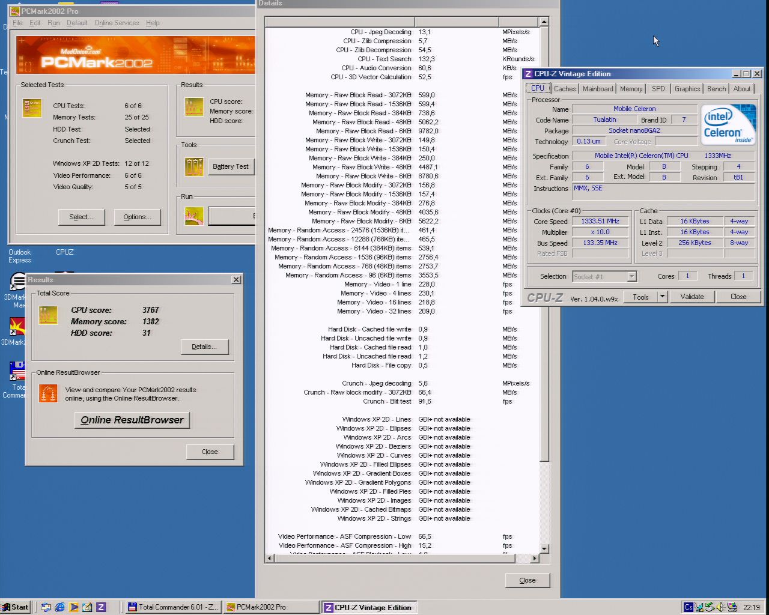Open the CPU-Z quick launch icon
The height and width of the screenshot is (615, 769).
pyautogui.click(x=101, y=607)
